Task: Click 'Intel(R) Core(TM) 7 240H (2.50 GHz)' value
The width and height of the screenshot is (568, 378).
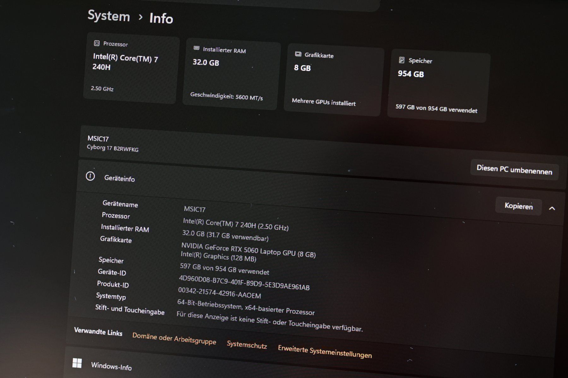Action: 236,224
